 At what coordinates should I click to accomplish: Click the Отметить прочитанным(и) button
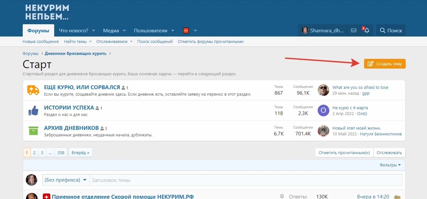pos(344,153)
